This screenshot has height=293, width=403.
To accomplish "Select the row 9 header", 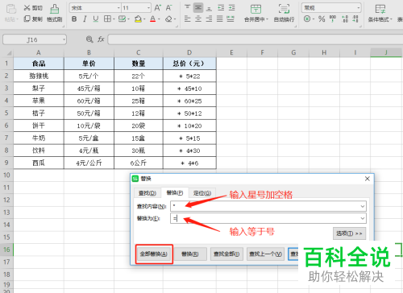I will tap(6, 163).
